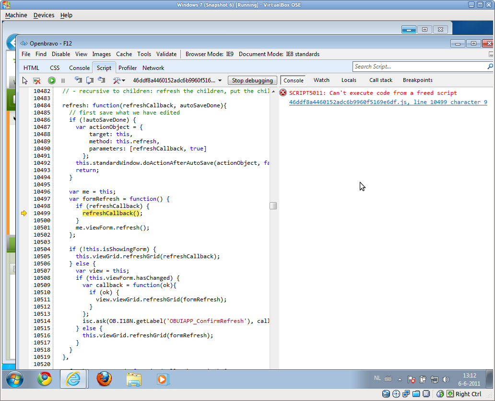Switch to the Profiler tab
The height and width of the screenshot is (401, 495).
pos(128,68)
